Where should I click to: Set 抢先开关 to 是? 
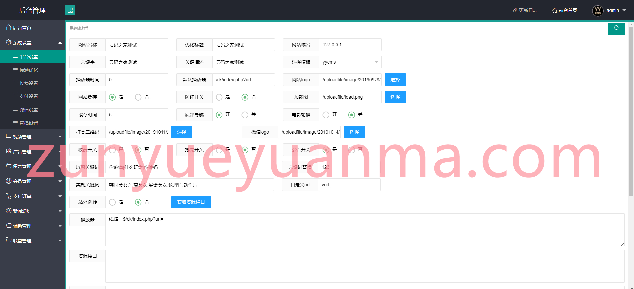(219, 150)
